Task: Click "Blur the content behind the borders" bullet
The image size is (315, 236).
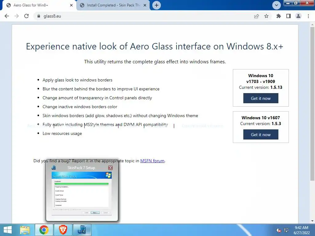Action: pyautogui.click(x=101, y=89)
